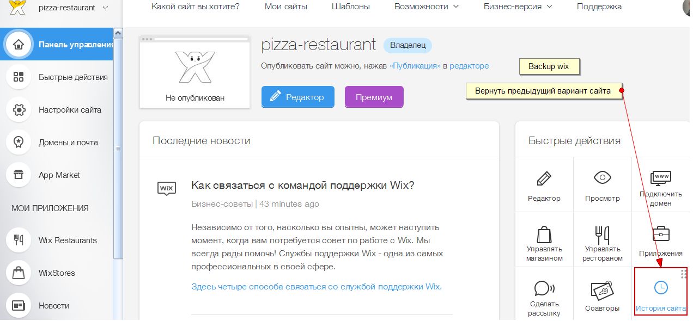Open the Редактор pencil quick action
The height and width of the screenshot is (321, 693).
click(x=544, y=185)
